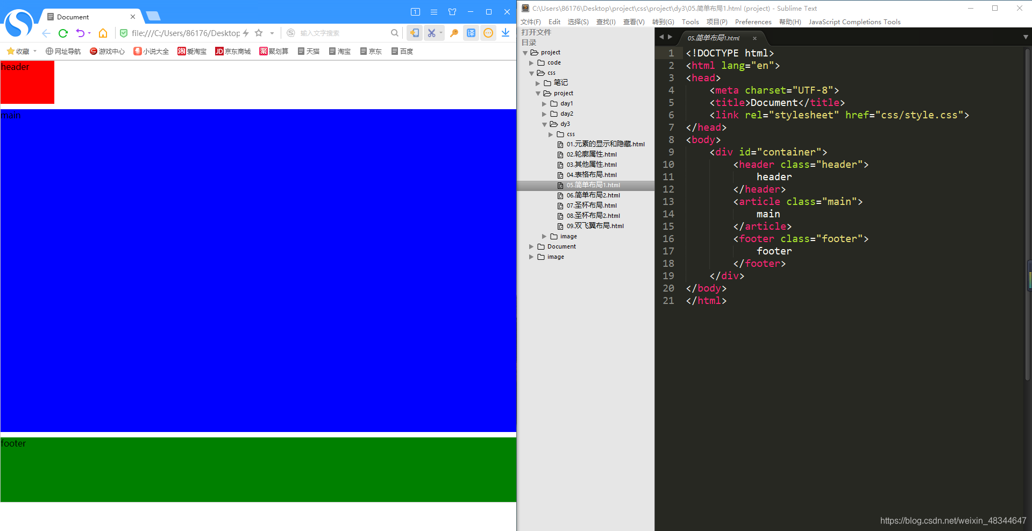Viewport: 1032px width, 531px height.
Task: Click the Sublime editor vertical scrollbar
Action: click(1027, 215)
